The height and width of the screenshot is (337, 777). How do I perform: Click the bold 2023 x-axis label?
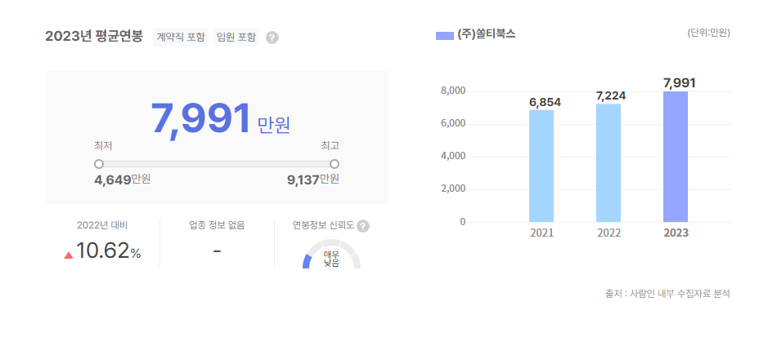point(676,233)
